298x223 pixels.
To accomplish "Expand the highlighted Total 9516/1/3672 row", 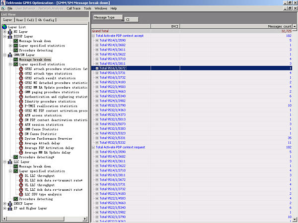I will pyautogui.click(x=97, y=68).
